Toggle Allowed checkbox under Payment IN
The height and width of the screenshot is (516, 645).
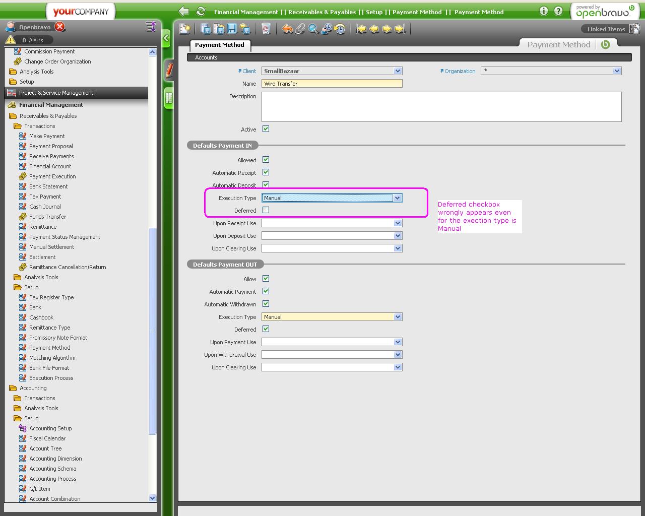click(266, 160)
